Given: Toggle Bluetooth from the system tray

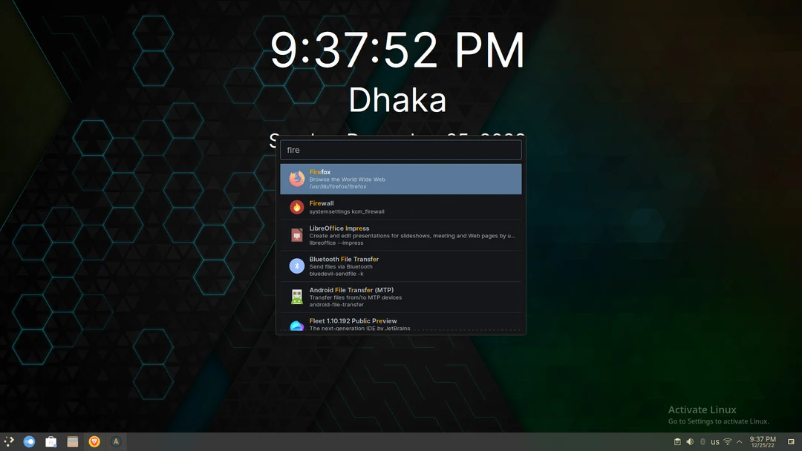Looking at the screenshot, I should tap(702, 441).
